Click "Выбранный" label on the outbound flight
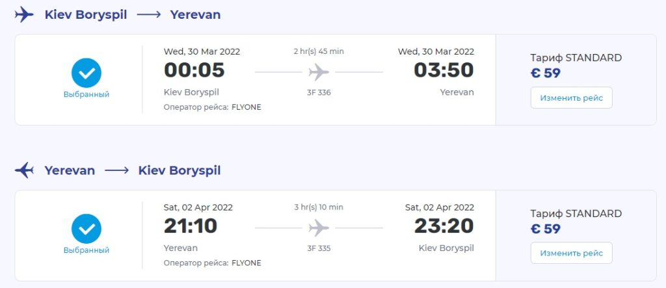 coord(87,94)
